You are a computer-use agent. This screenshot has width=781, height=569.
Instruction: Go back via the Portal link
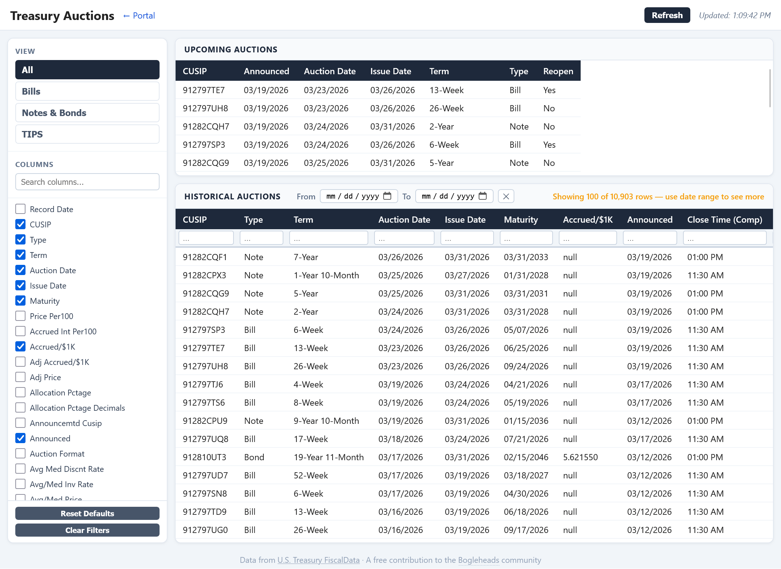[x=139, y=16]
